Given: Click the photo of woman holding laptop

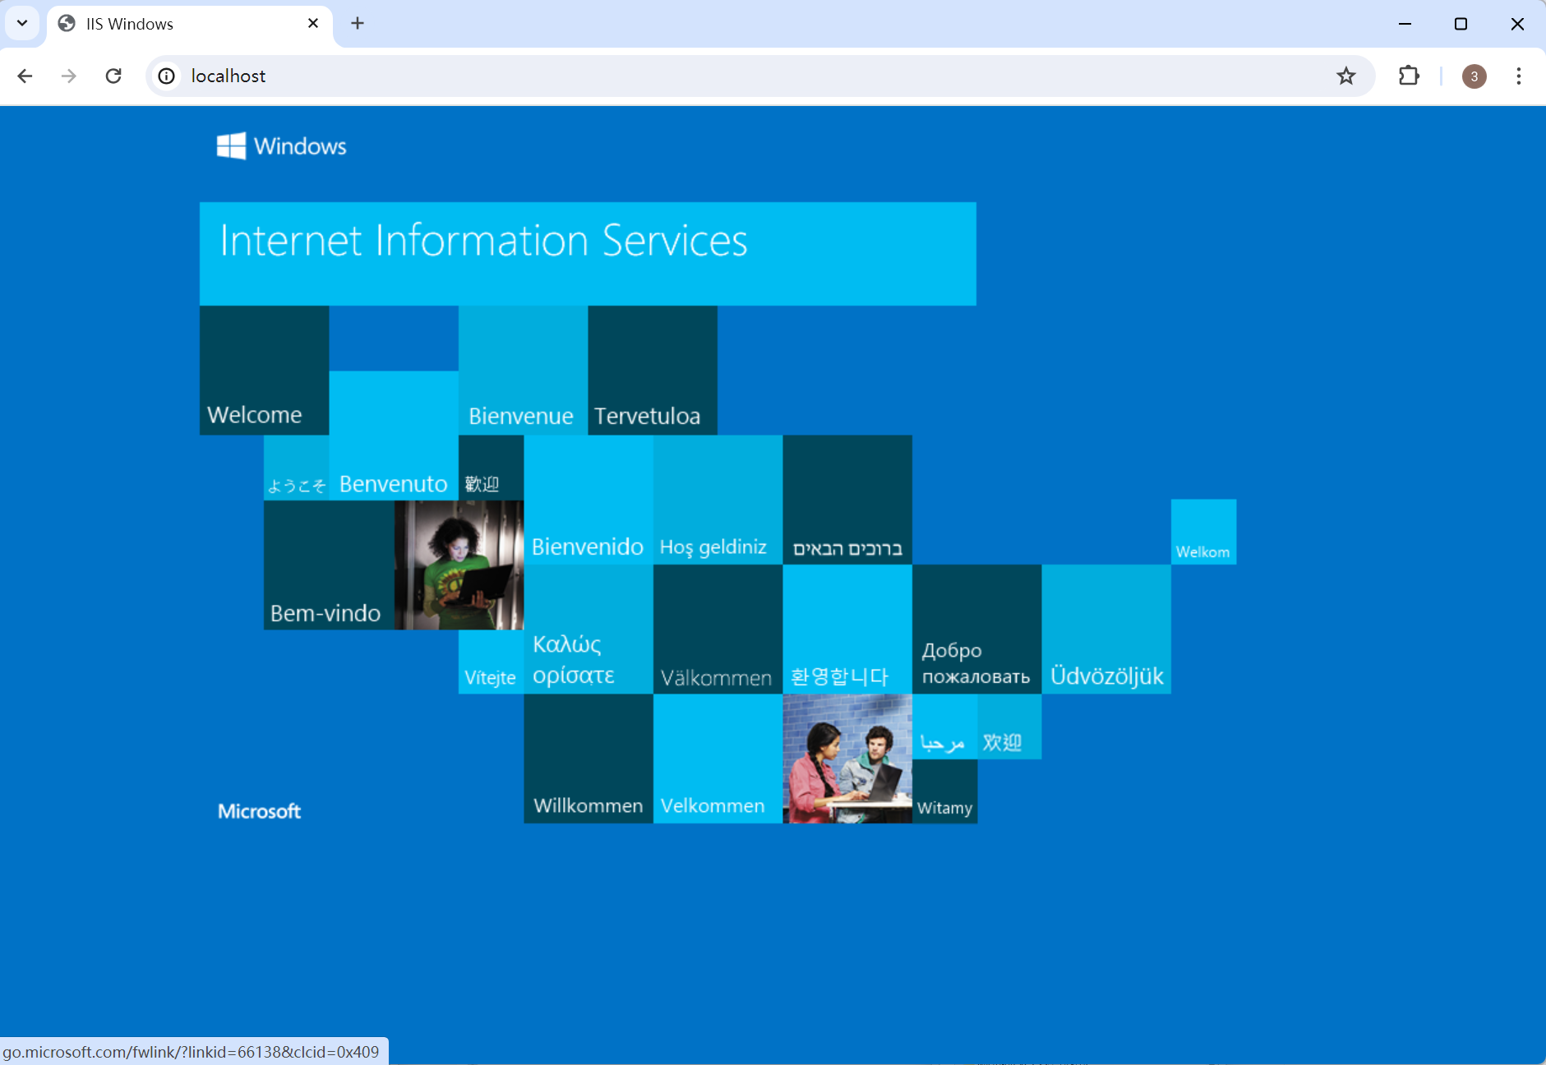Looking at the screenshot, I should click(x=459, y=565).
